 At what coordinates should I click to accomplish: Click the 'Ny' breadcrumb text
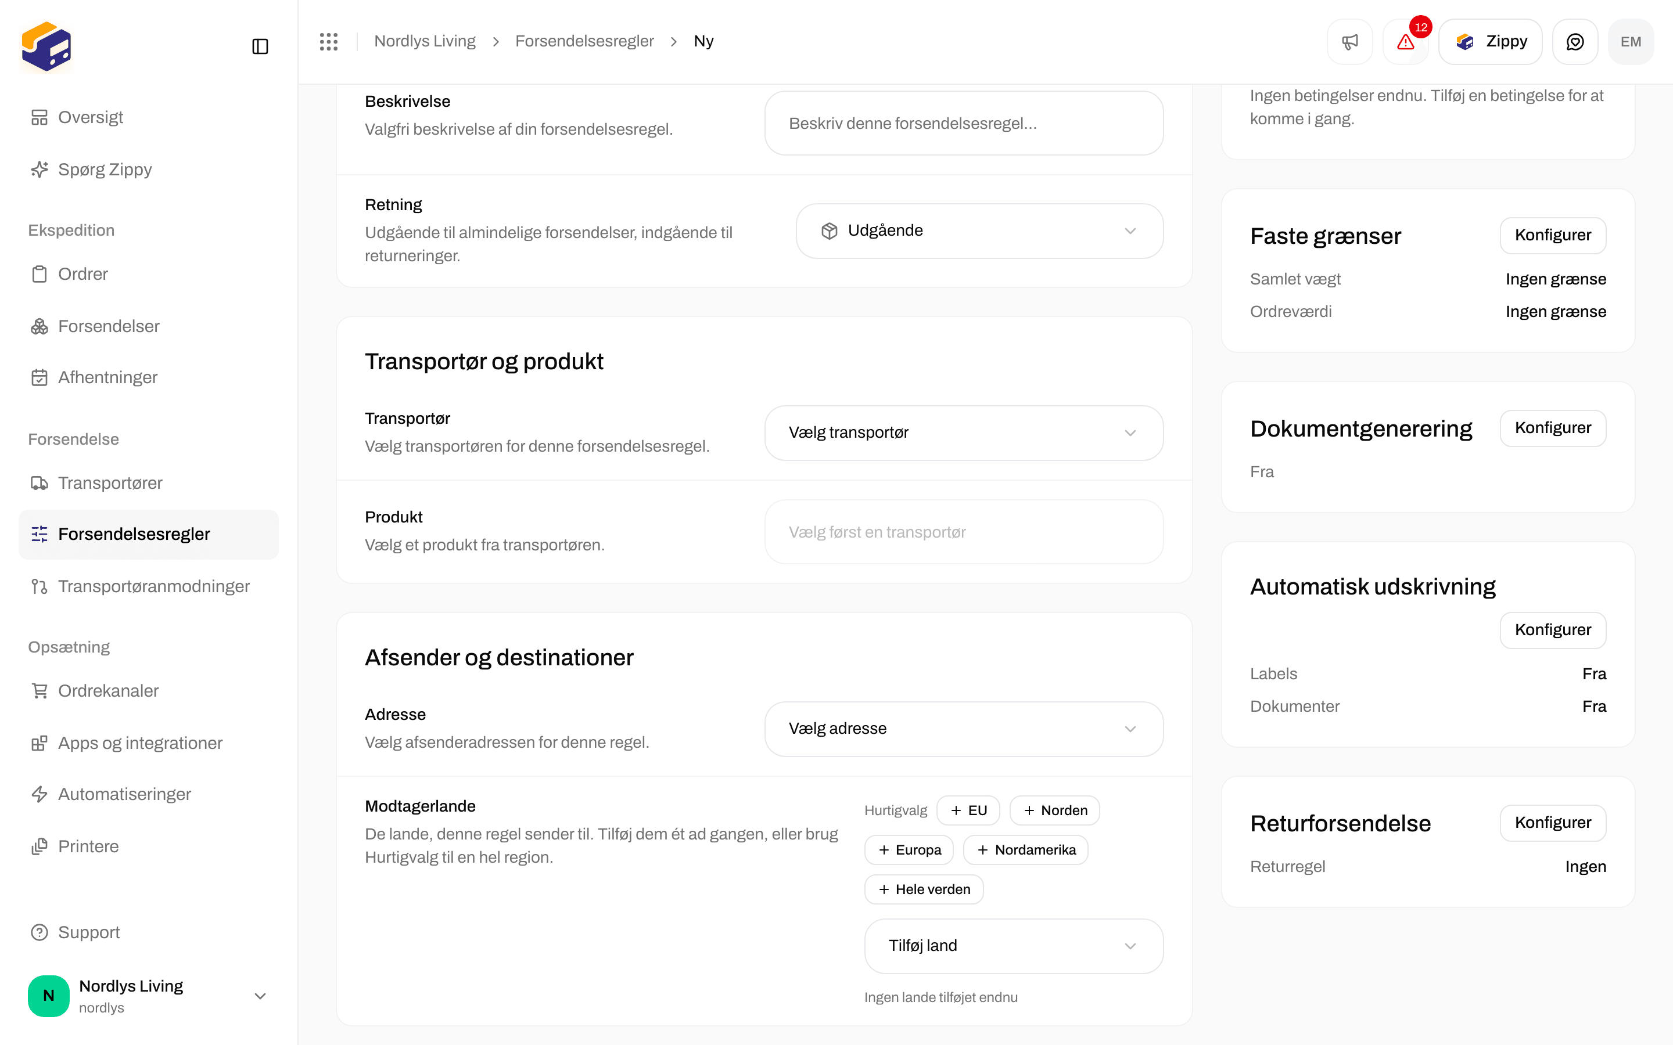click(x=703, y=41)
